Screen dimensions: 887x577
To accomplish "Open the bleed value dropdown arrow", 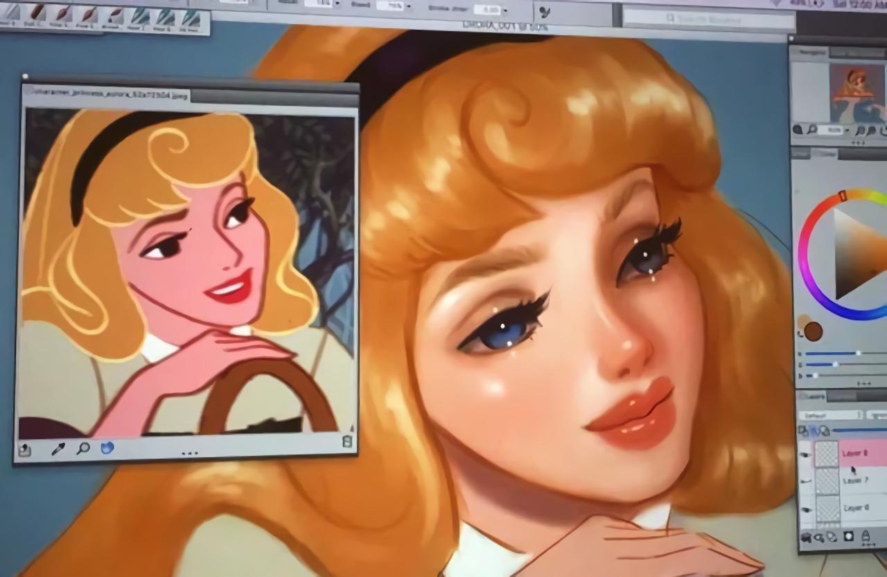I will [x=410, y=6].
